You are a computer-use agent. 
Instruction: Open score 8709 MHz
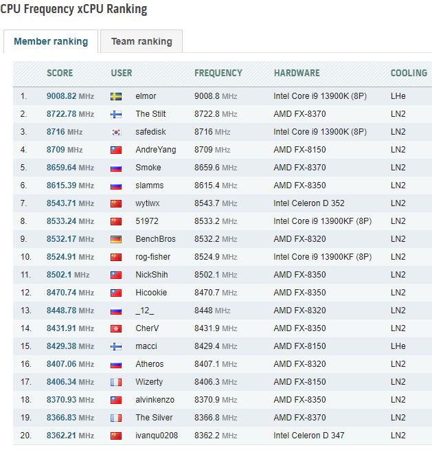click(x=65, y=150)
